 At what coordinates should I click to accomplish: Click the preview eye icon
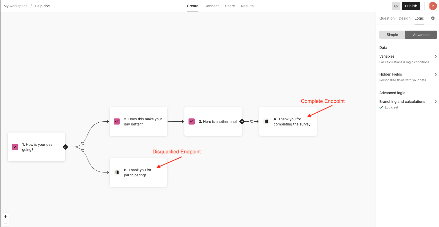pos(396,6)
